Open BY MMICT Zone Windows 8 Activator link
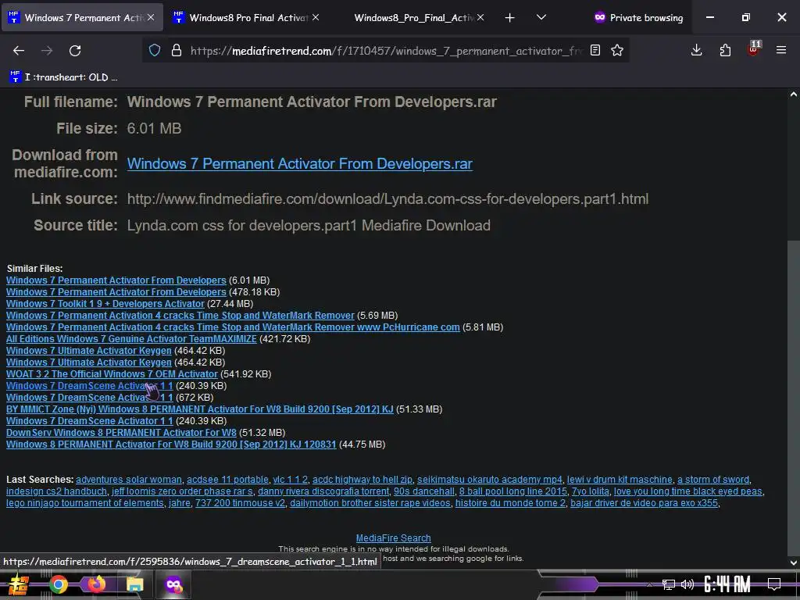Viewport: 800px width, 600px height. 199,409
